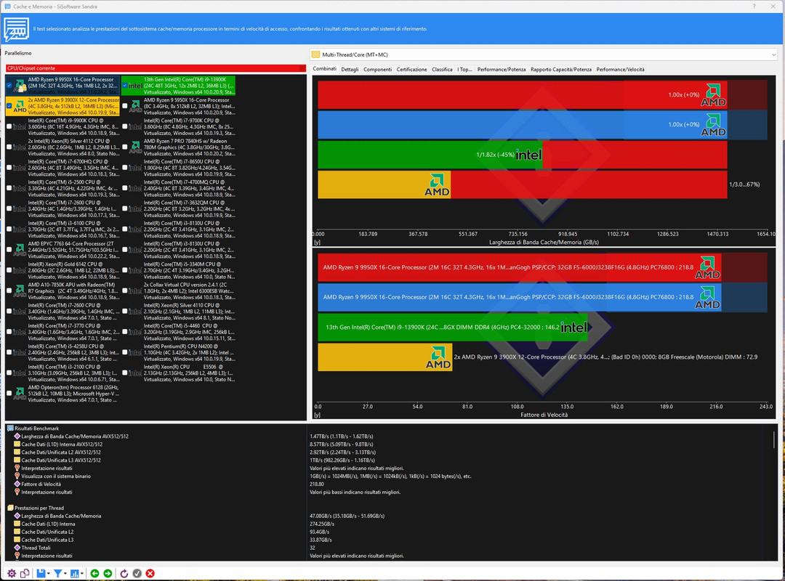Image resolution: width=785 pixels, height=581 pixels.
Task: Uncheck the AMD Ryzen 9 9950X checkbox
Action: tap(9, 86)
